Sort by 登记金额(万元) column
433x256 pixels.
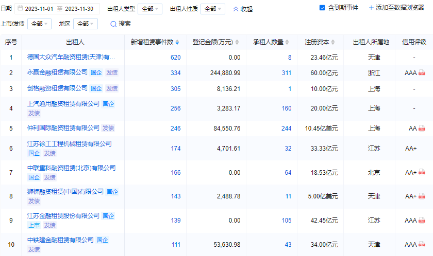(x=237, y=42)
